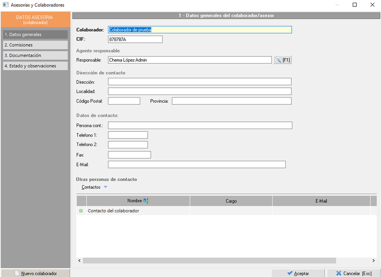
Task: Click the left arrow of horizontal scrollbar
Action: point(79,261)
